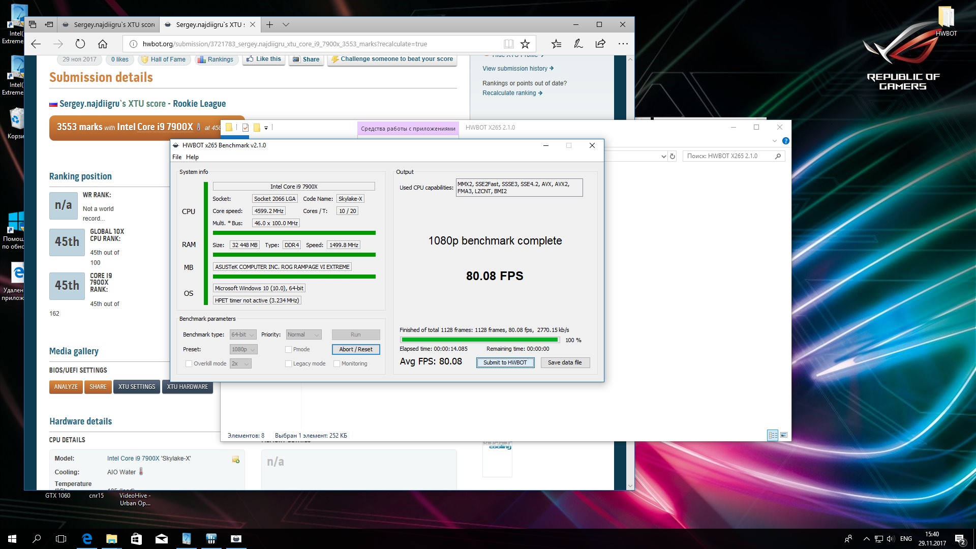Open File menu in HWBOT x265
Screen dimensions: 976x549
click(177, 157)
